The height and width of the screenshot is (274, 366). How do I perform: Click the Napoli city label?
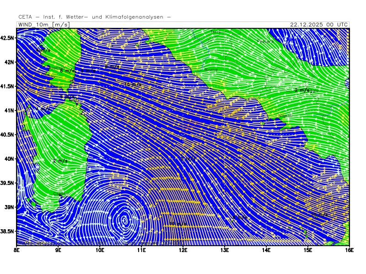[x=285, y=116]
